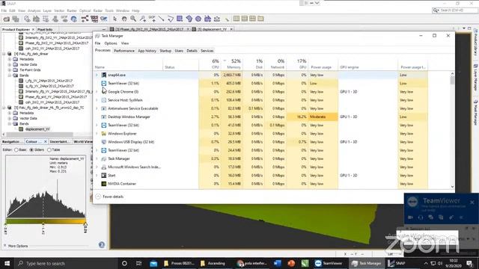The width and height of the screenshot is (479, 269).
Task: Switch to the Pixel Info tab
Action: click(x=45, y=30)
